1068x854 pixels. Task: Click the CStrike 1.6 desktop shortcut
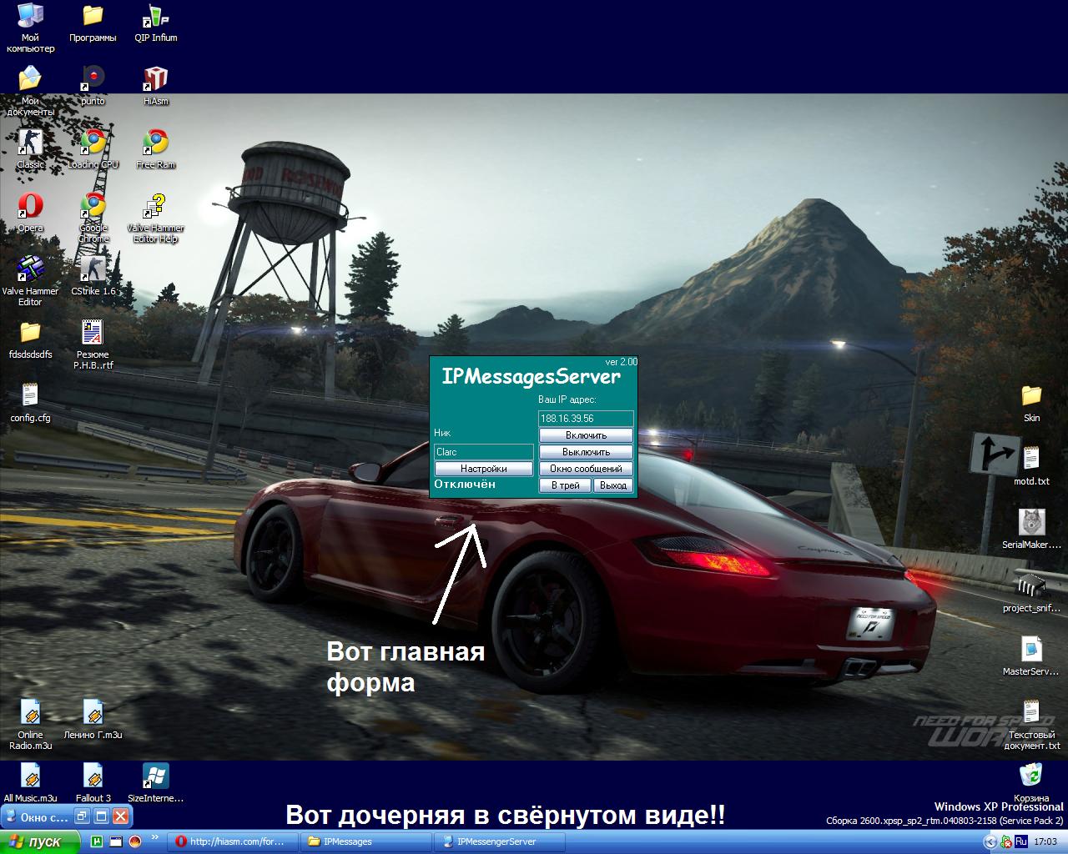[x=93, y=269]
